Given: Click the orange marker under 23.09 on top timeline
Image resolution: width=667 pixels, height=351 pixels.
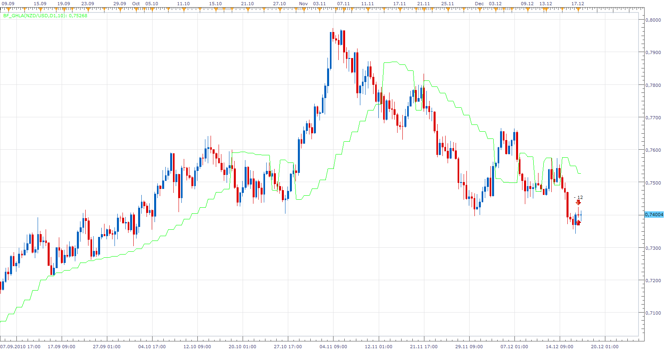Looking at the screenshot, I should point(88,9).
